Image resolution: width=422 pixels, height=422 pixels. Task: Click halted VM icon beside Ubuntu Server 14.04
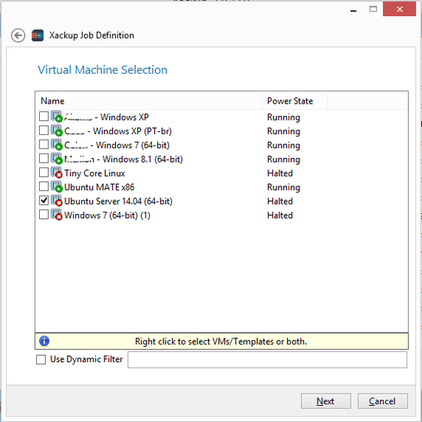(x=57, y=201)
